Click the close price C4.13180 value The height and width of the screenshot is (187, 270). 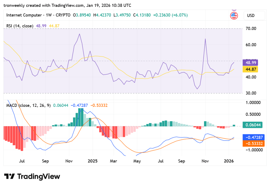click(x=142, y=15)
